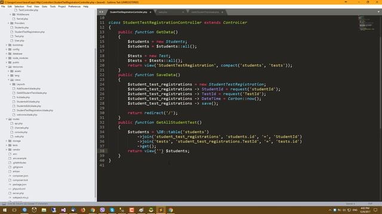Open the Preferences menu
The height and width of the screenshot is (214, 382).
point(74,7)
